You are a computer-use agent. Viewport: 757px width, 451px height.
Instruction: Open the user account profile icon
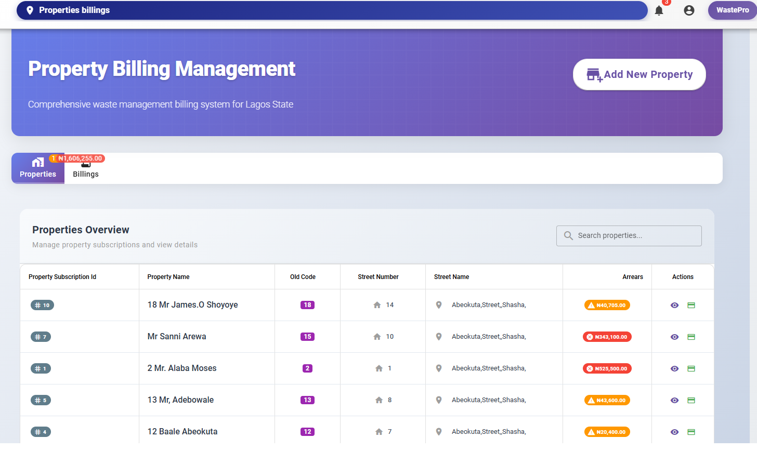(x=689, y=10)
